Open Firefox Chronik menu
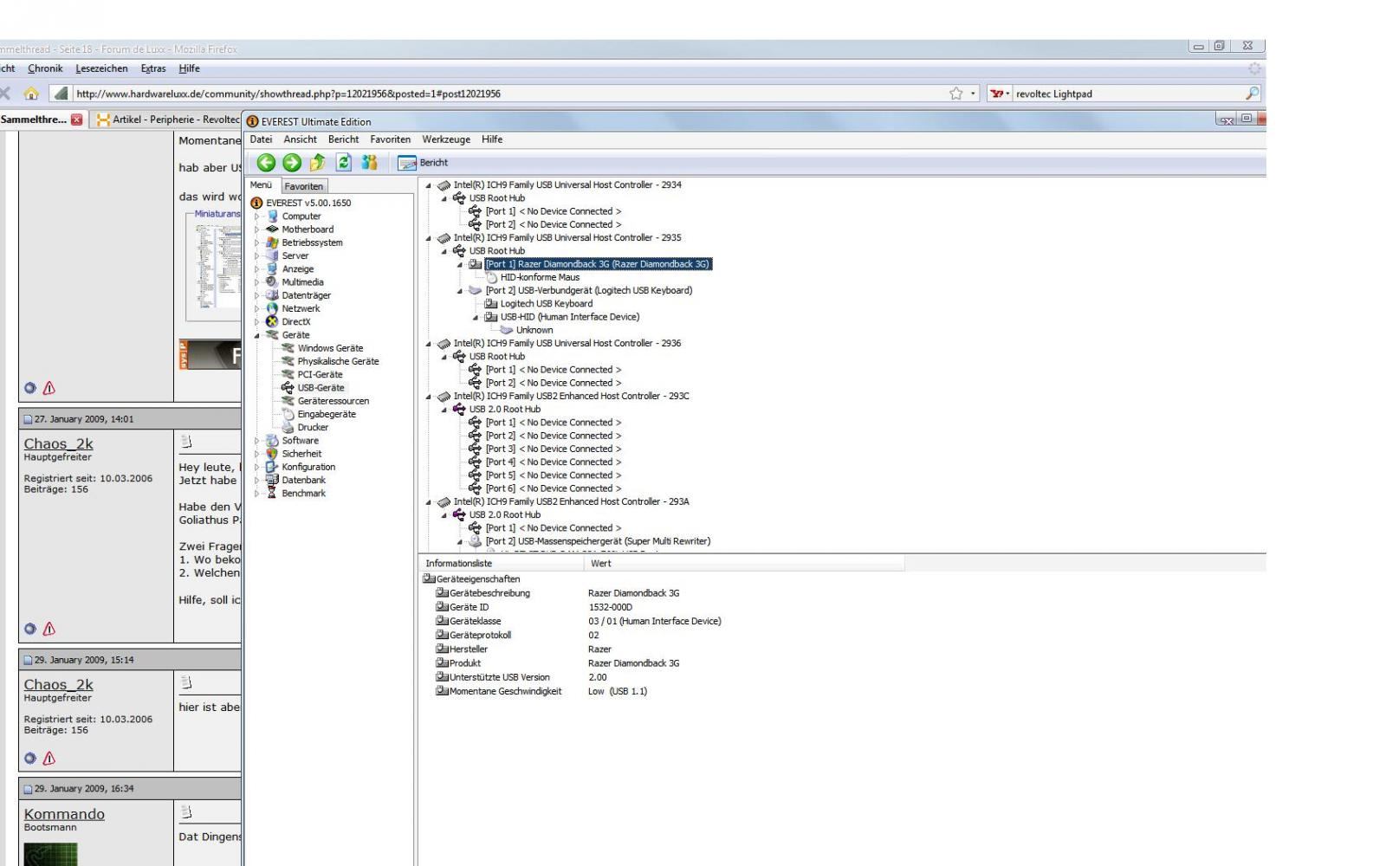Viewport: 1386px width, 866px height. point(45,68)
